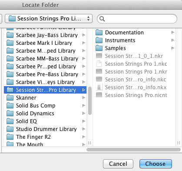Click the Session Strings Pro 1.nkc document icon
The image size is (182, 171).
point(99,64)
